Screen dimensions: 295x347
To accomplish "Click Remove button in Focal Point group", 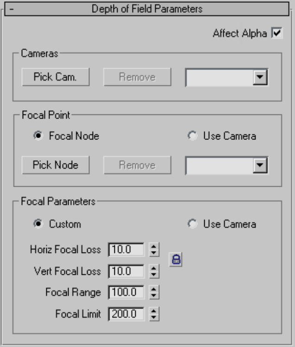I will point(137,165).
